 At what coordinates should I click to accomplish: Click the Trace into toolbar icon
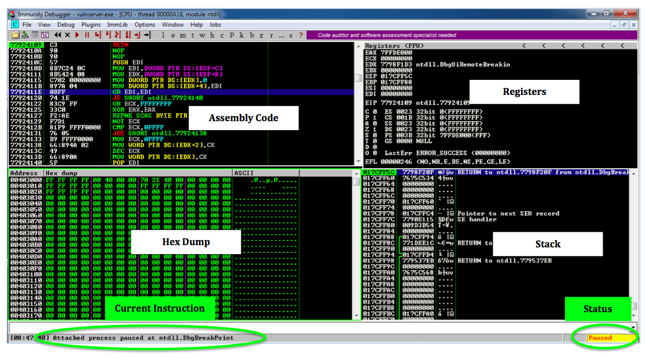[x=118, y=35]
